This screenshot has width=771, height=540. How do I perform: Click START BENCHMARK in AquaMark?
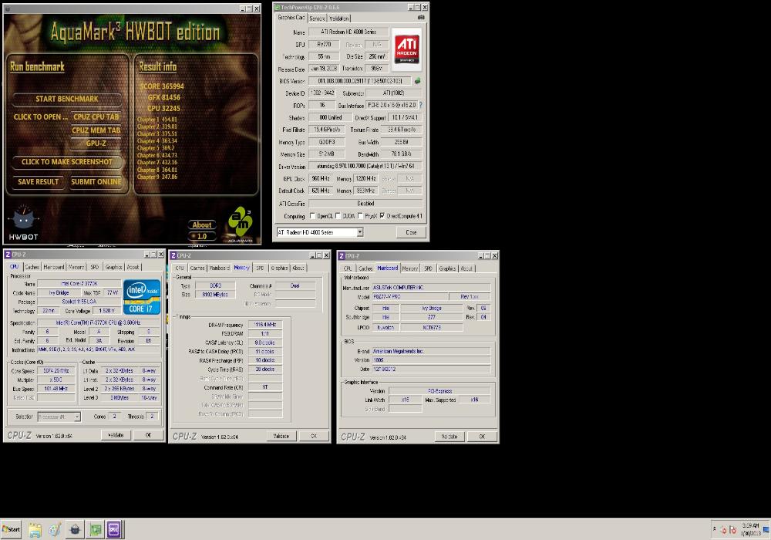[67, 99]
